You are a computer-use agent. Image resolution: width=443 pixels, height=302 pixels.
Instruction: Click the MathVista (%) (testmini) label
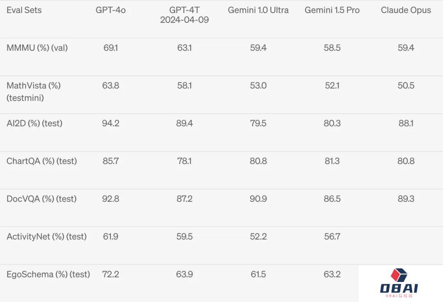(34, 92)
